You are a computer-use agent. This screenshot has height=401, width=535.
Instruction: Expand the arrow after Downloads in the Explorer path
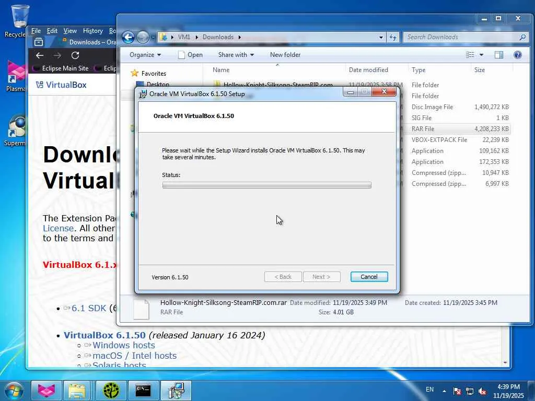click(239, 37)
